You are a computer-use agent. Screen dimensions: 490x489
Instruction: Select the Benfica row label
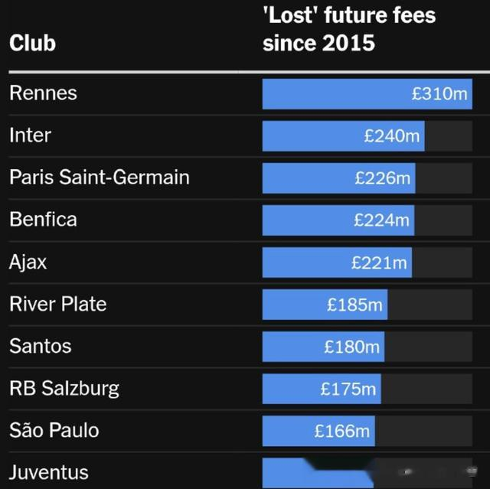point(44,220)
